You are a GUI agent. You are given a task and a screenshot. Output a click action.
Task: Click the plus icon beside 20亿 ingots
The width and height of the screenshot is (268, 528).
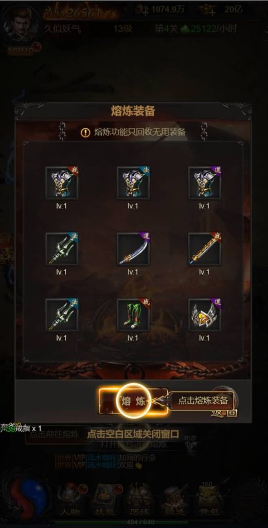(211, 12)
